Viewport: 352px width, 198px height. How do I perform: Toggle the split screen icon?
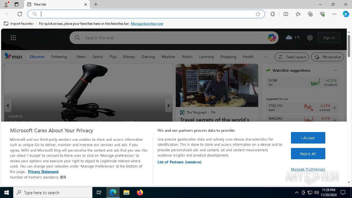coord(286,14)
